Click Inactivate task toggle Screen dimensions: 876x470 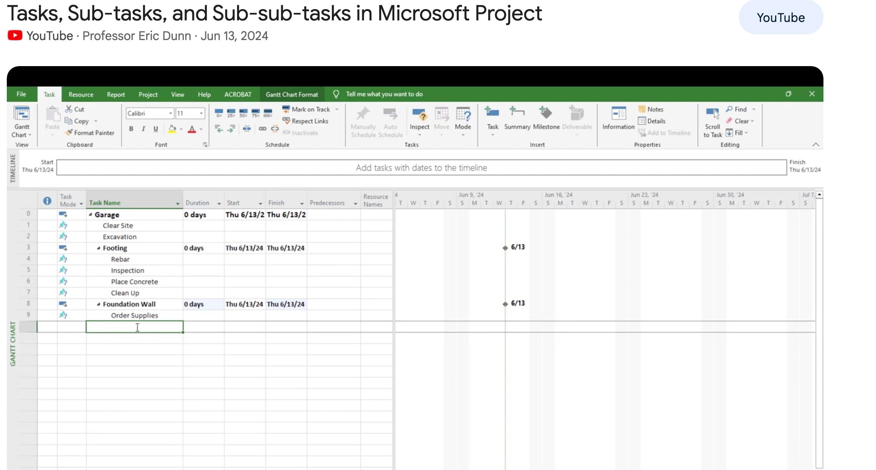(x=301, y=133)
